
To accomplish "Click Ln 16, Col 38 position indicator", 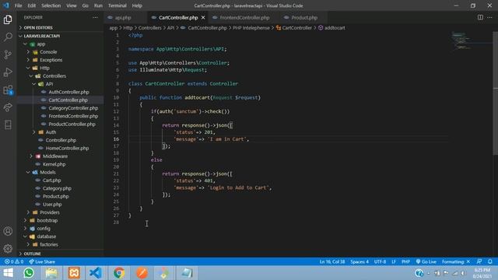I will (332, 261).
